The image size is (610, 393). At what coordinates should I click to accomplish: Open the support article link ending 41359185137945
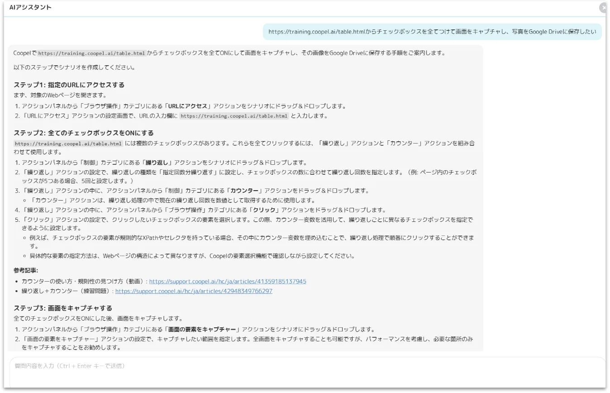point(228,281)
